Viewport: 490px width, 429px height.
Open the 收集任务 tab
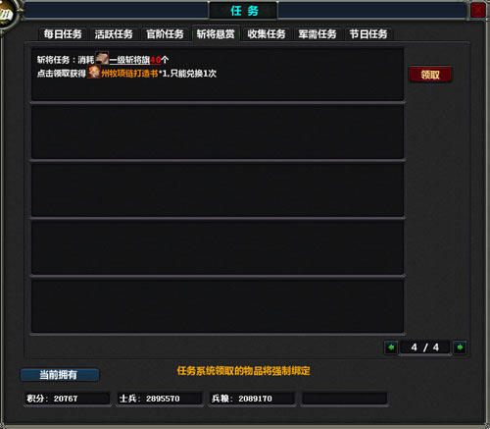[267, 34]
